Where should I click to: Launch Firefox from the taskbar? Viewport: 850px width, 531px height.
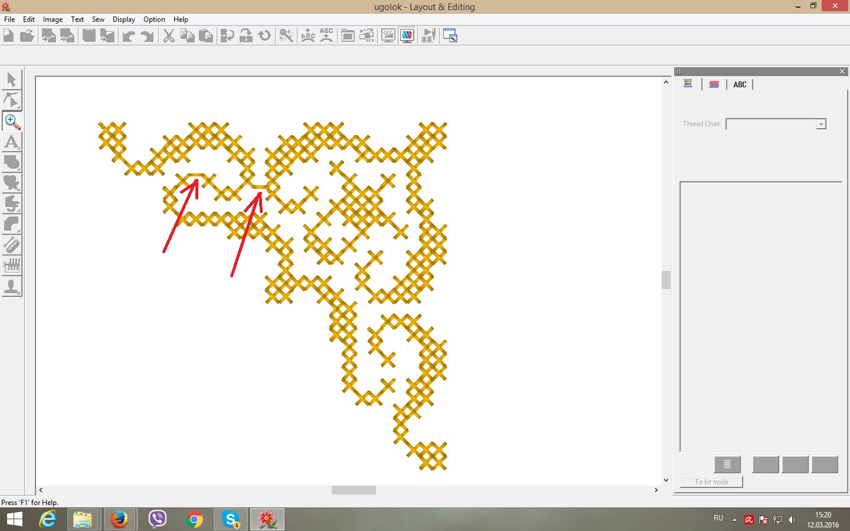[119, 519]
